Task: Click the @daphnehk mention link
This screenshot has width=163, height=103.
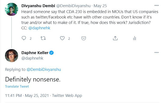Action: (39, 28)
